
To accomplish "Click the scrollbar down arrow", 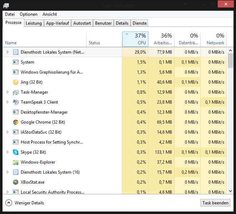I will [x=230, y=191].
